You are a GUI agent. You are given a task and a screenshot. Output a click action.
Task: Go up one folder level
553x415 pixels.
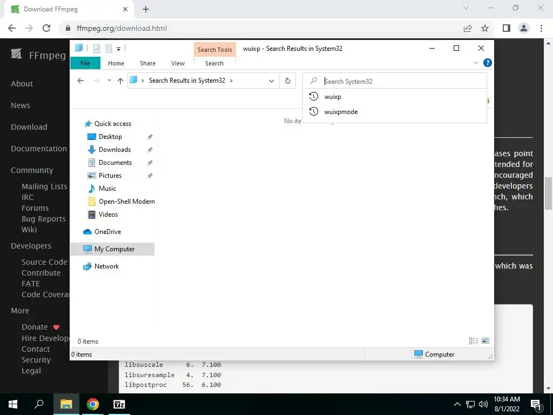(120, 81)
